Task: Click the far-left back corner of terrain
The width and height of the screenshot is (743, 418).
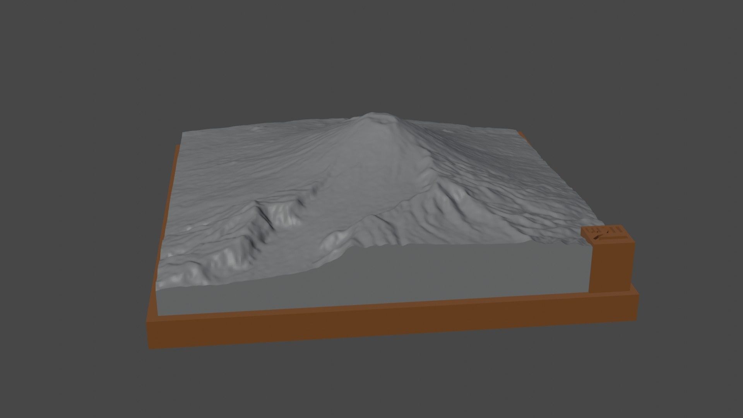Action: click(x=185, y=134)
